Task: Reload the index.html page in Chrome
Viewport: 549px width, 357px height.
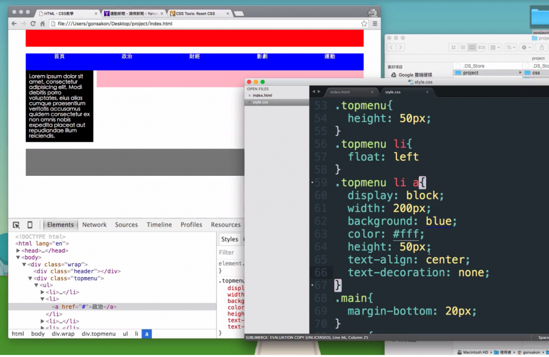Action: click(33, 24)
